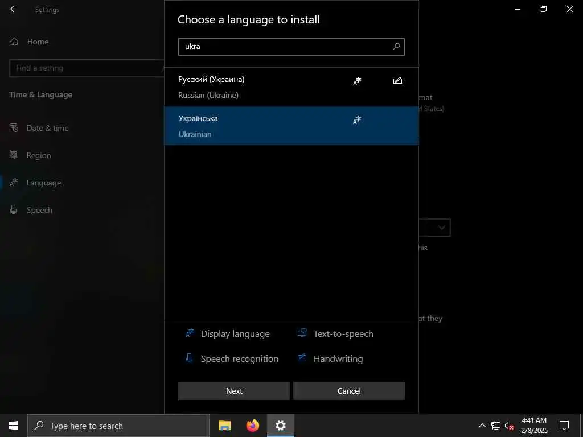Click the Handwriting legend icon
583x437 pixels.
coord(302,357)
